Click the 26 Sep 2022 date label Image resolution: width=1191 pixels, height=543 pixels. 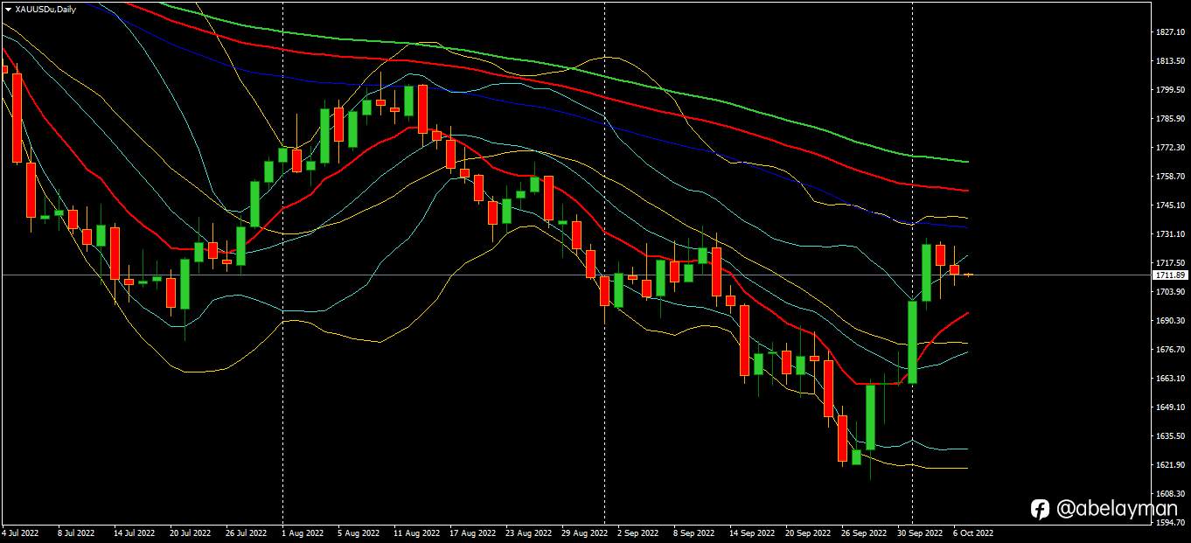(x=864, y=532)
